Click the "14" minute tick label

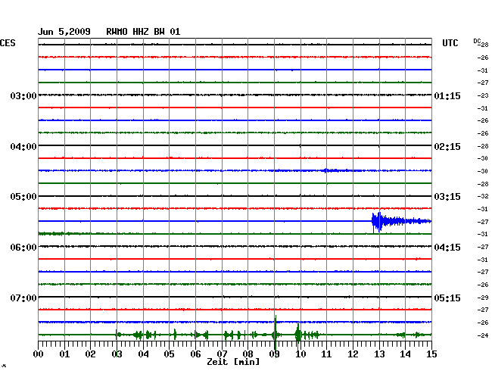[405, 354]
